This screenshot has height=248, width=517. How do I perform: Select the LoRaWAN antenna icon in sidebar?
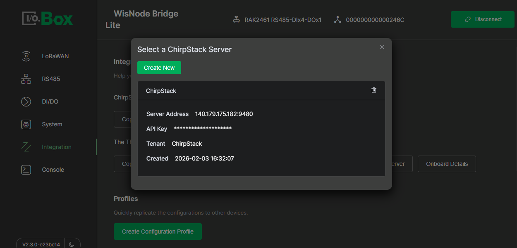tap(26, 56)
